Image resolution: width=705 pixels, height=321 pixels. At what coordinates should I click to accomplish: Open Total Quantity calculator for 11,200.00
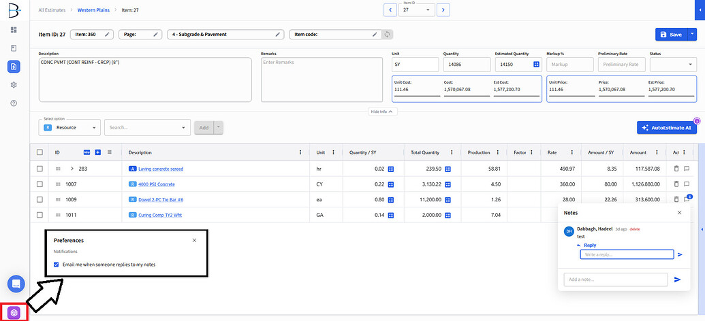coord(448,199)
